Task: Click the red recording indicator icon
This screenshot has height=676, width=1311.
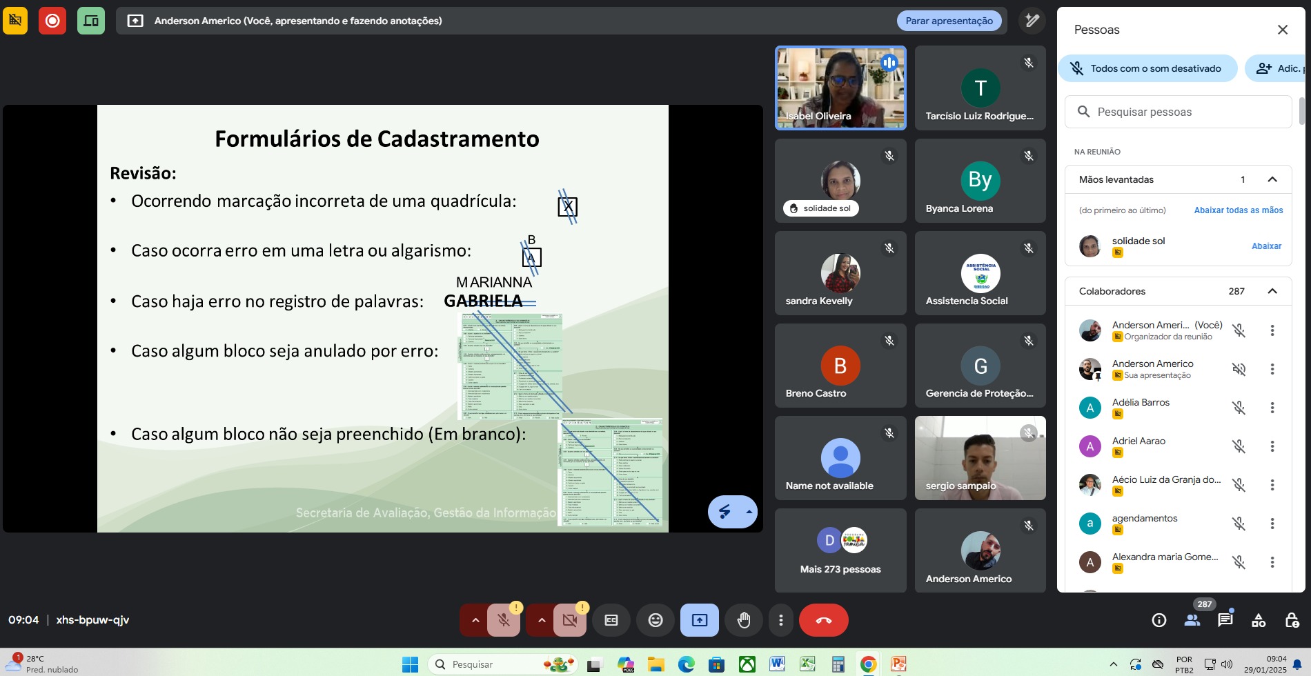Action: tap(52, 21)
